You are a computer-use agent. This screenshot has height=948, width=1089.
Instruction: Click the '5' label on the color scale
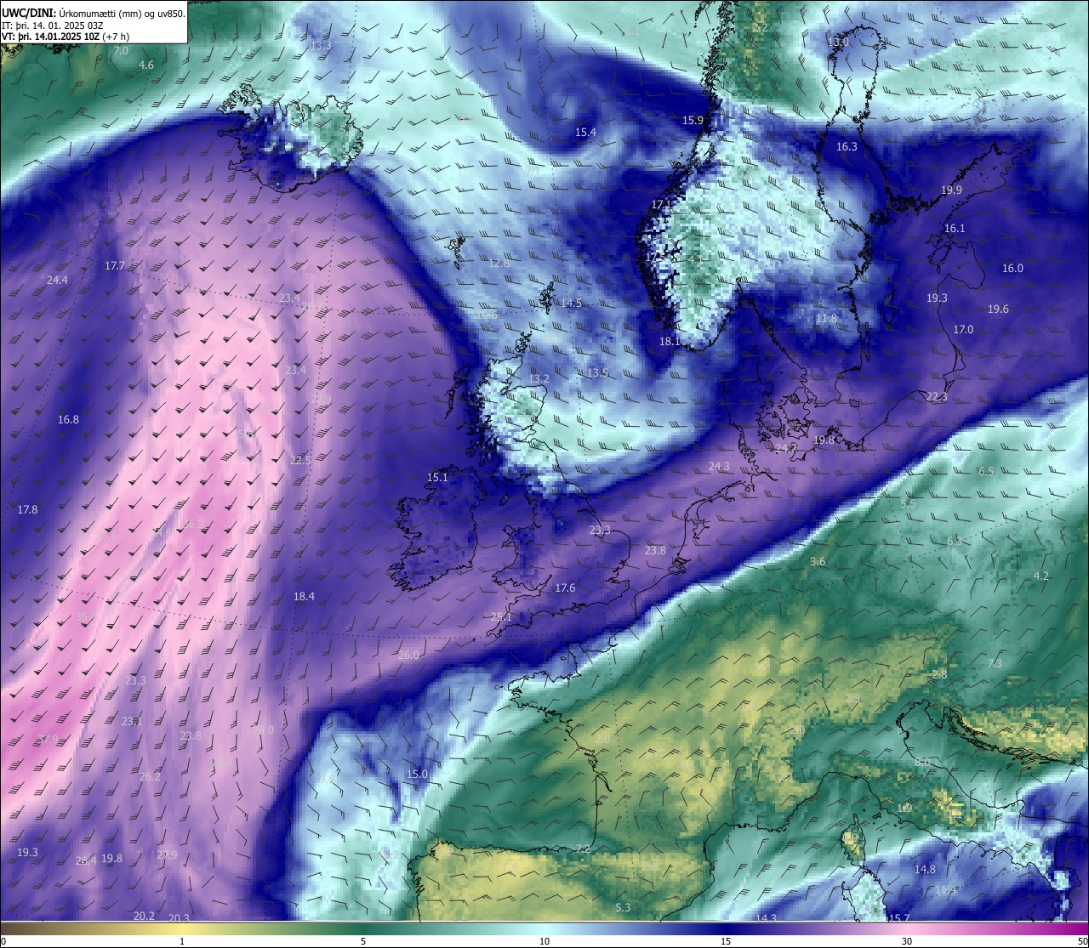tap(363, 941)
